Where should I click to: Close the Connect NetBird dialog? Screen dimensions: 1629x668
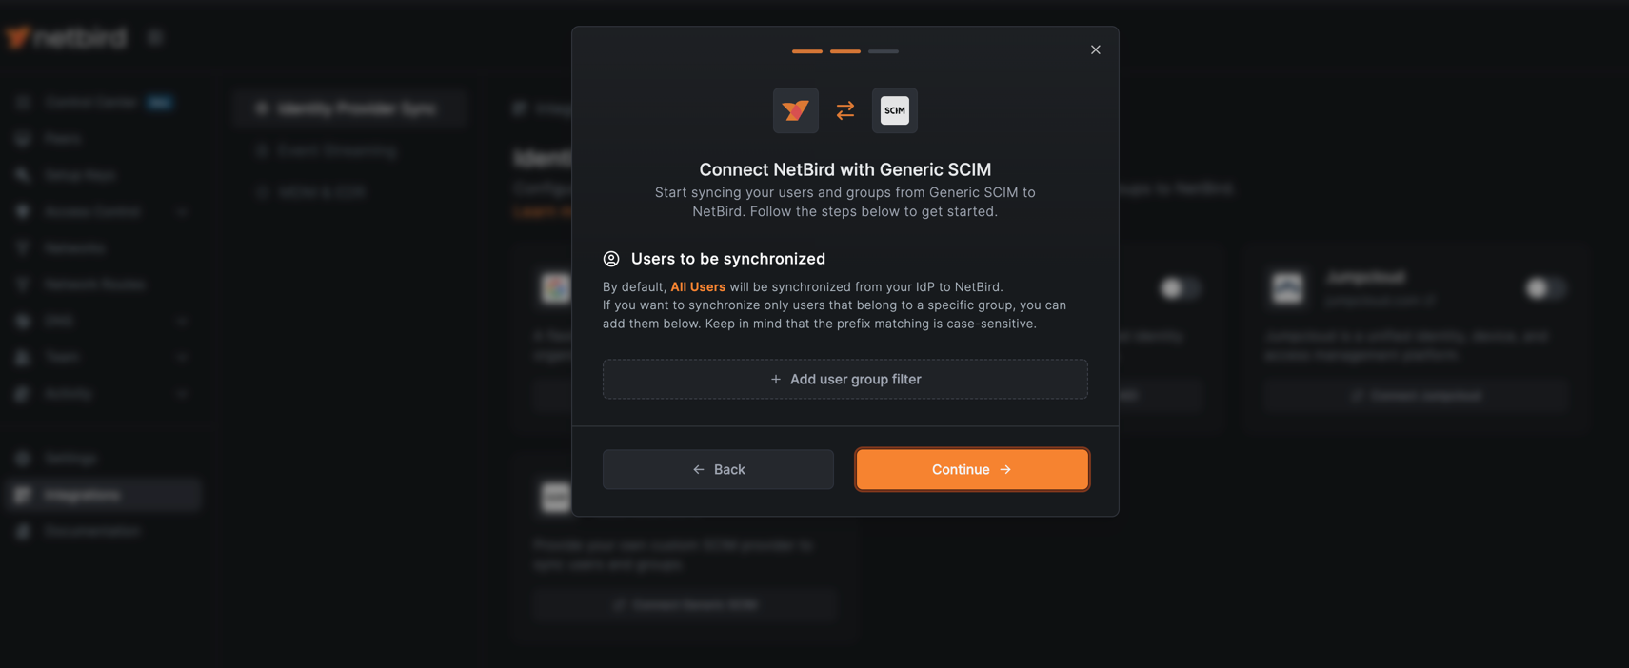1095,49
